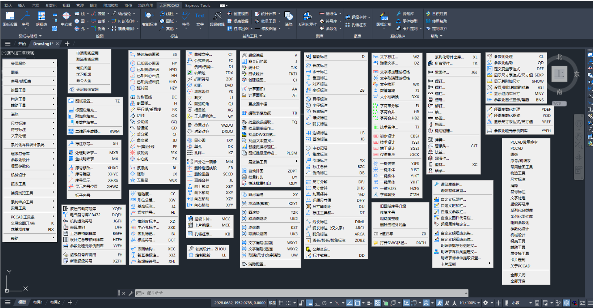Screen dimensions: 593x308
Task: Click the 图框定制 icon in 系统维护 panel
Action: click(x=384, y=19)
